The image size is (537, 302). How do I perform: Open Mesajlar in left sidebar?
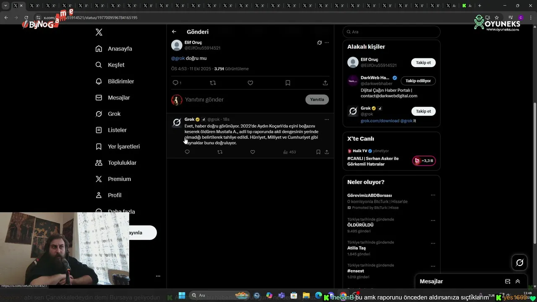click(113, 98)
